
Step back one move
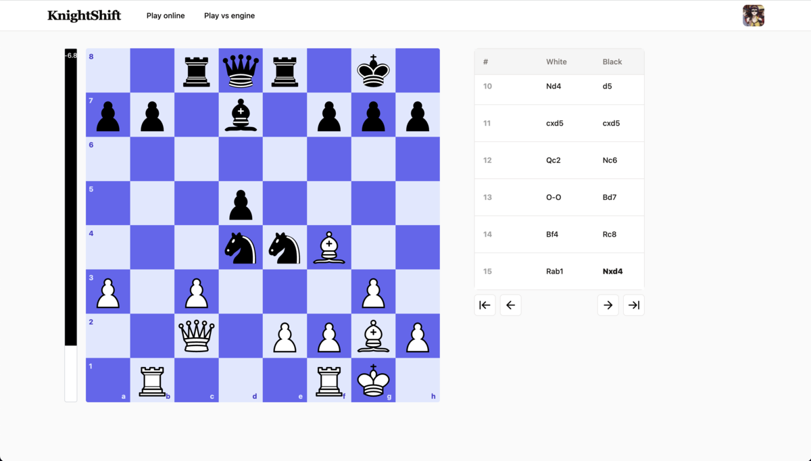coord(510,305)
